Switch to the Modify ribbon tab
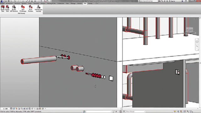Image resolution: width=201 pixels, height=113 pixels. [90, 3]
